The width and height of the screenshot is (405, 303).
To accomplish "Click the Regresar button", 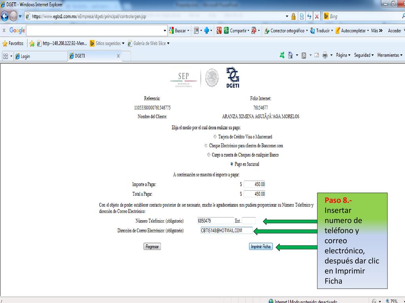I will 152,247.
